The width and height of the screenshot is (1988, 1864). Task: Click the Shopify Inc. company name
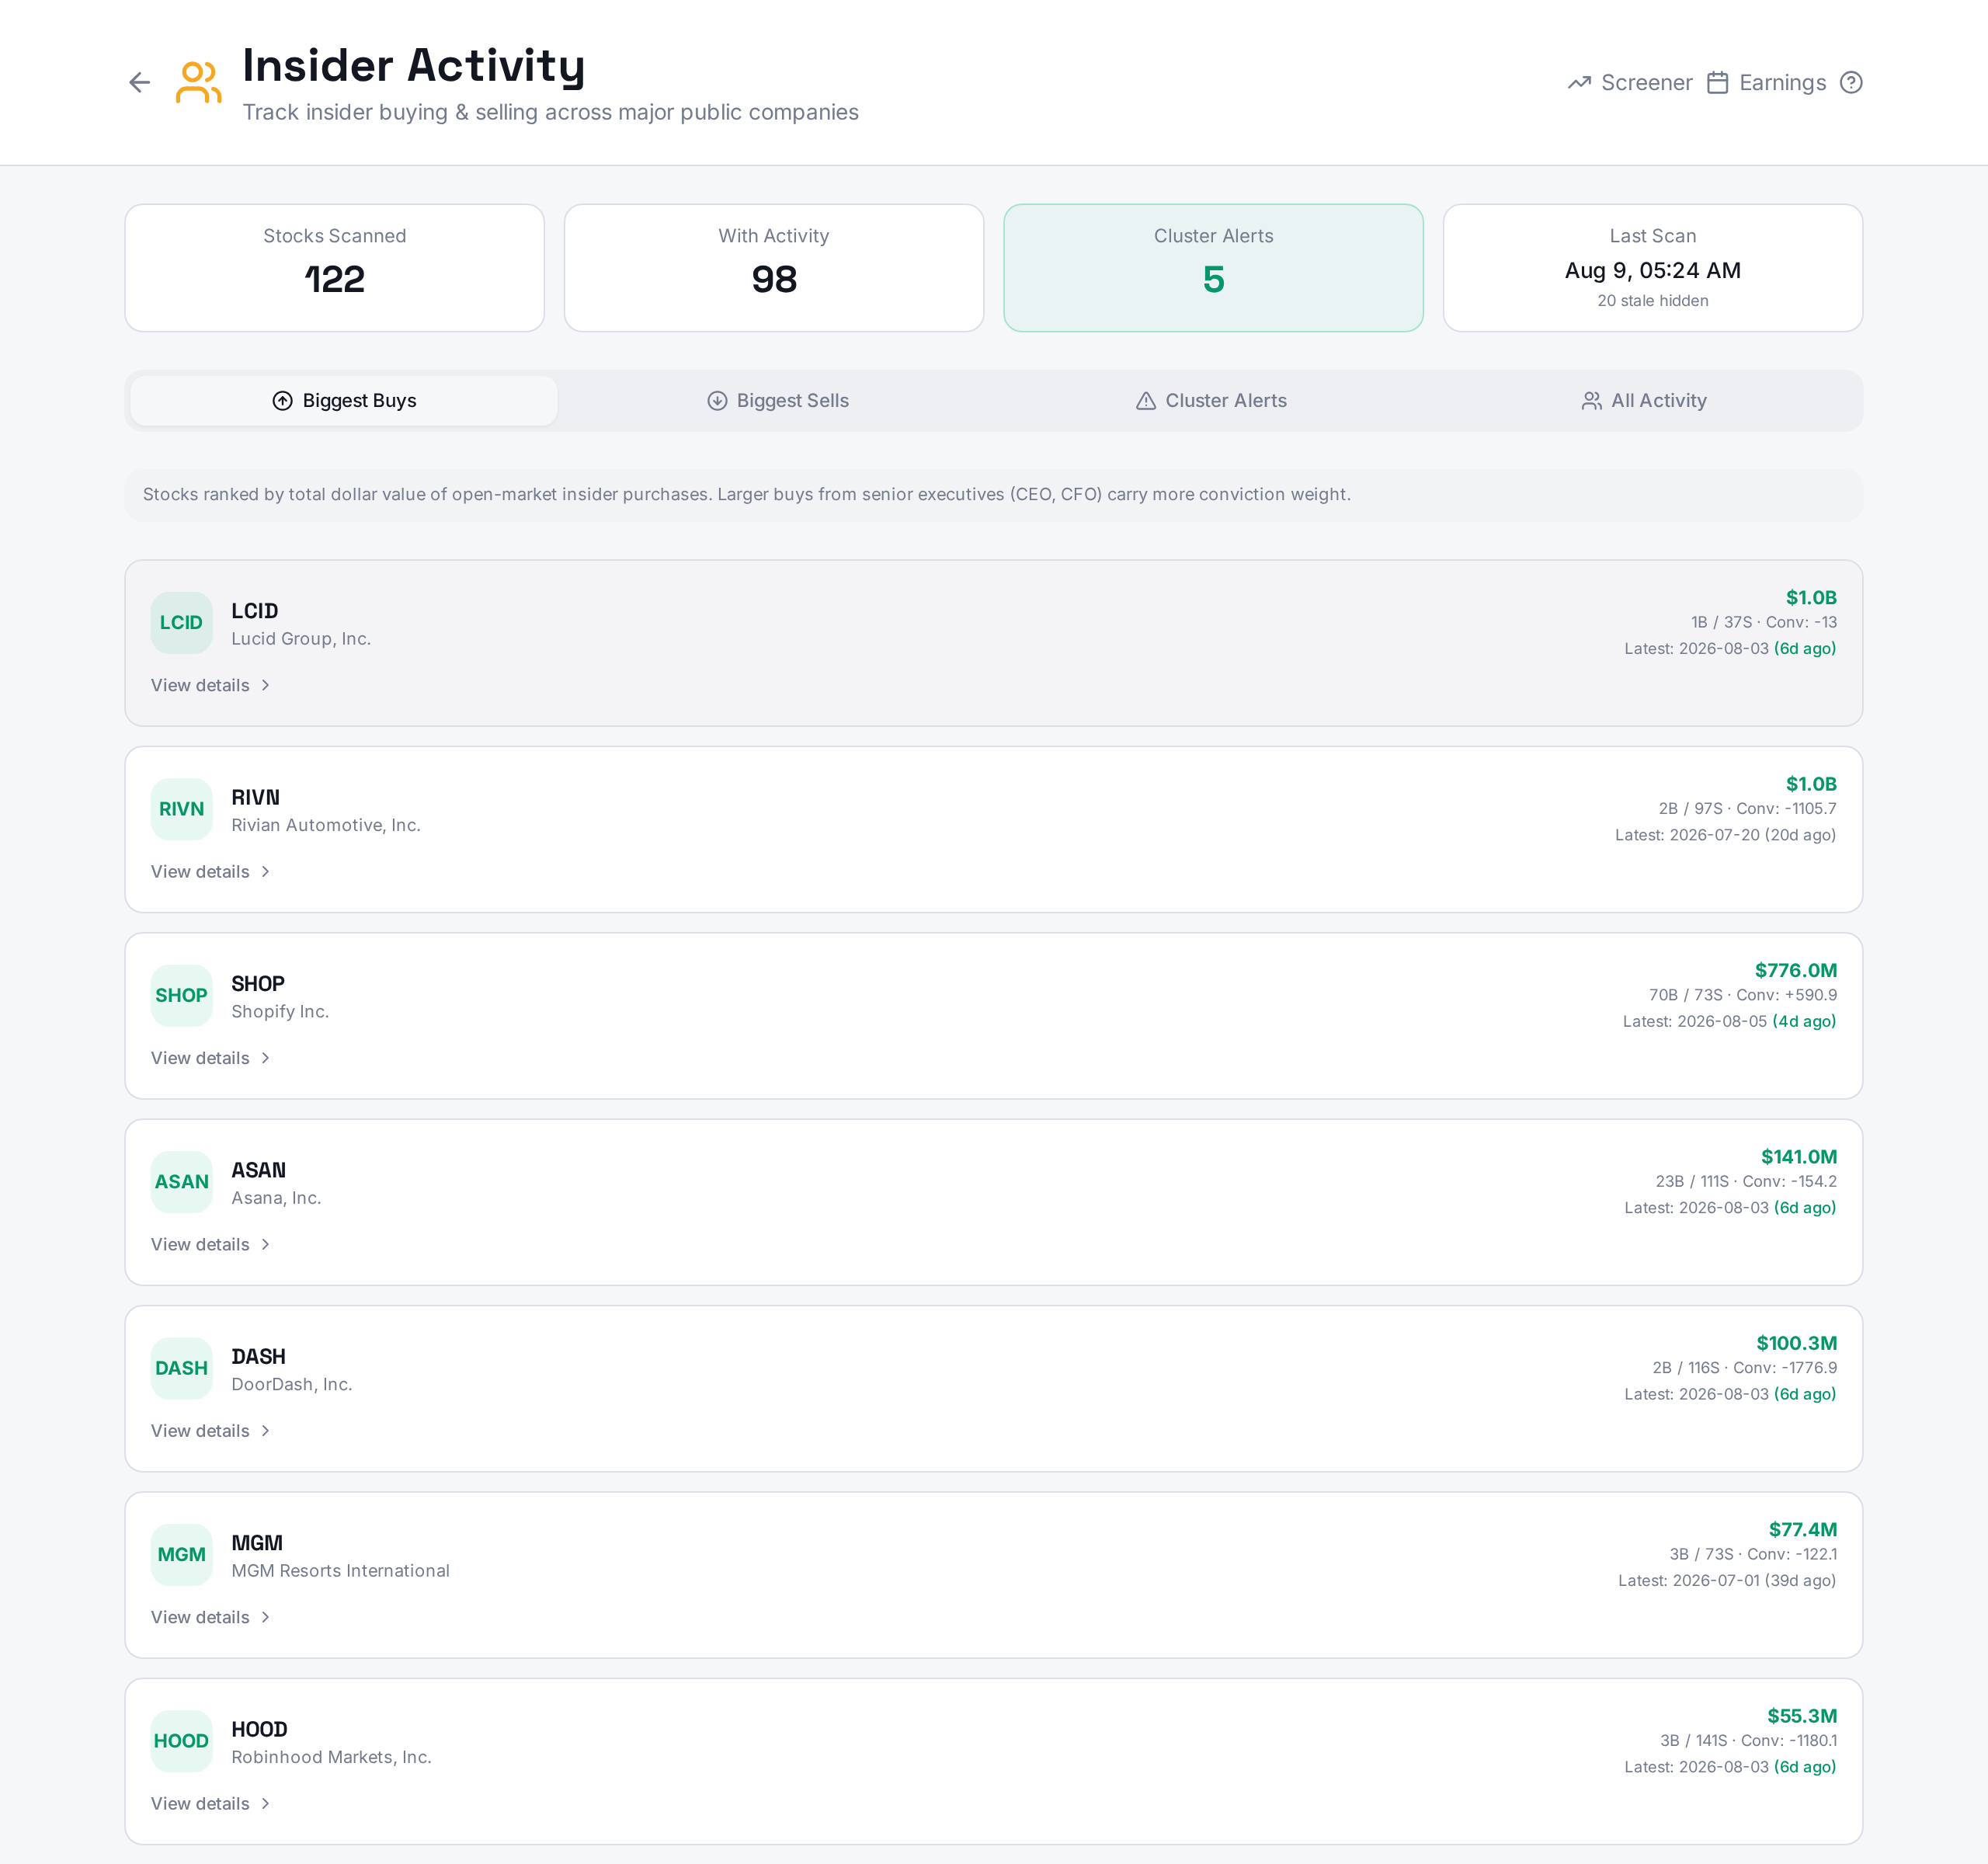[280, 1012]
